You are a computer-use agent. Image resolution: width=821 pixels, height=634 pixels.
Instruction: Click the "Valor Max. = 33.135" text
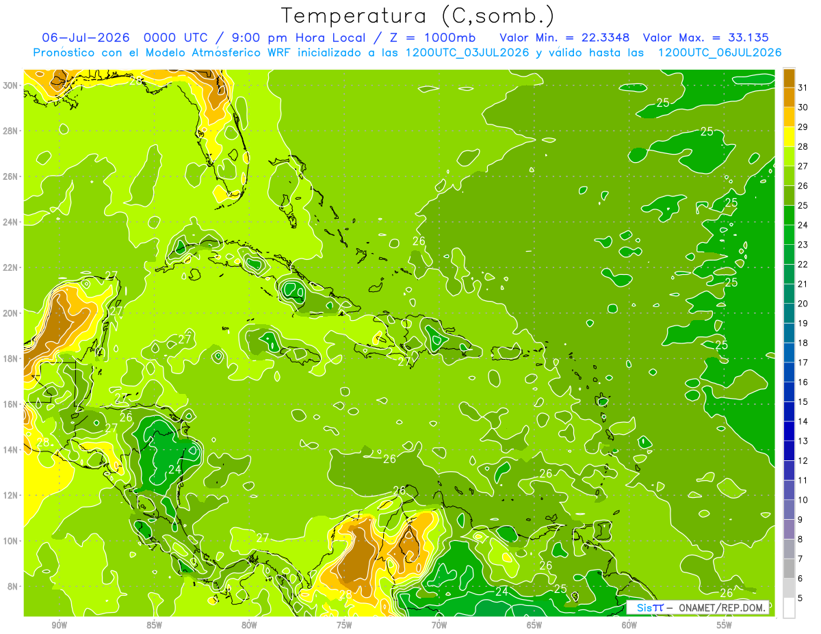point(706,38)
